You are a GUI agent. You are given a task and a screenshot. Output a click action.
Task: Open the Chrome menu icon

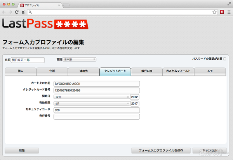(229, 12)
